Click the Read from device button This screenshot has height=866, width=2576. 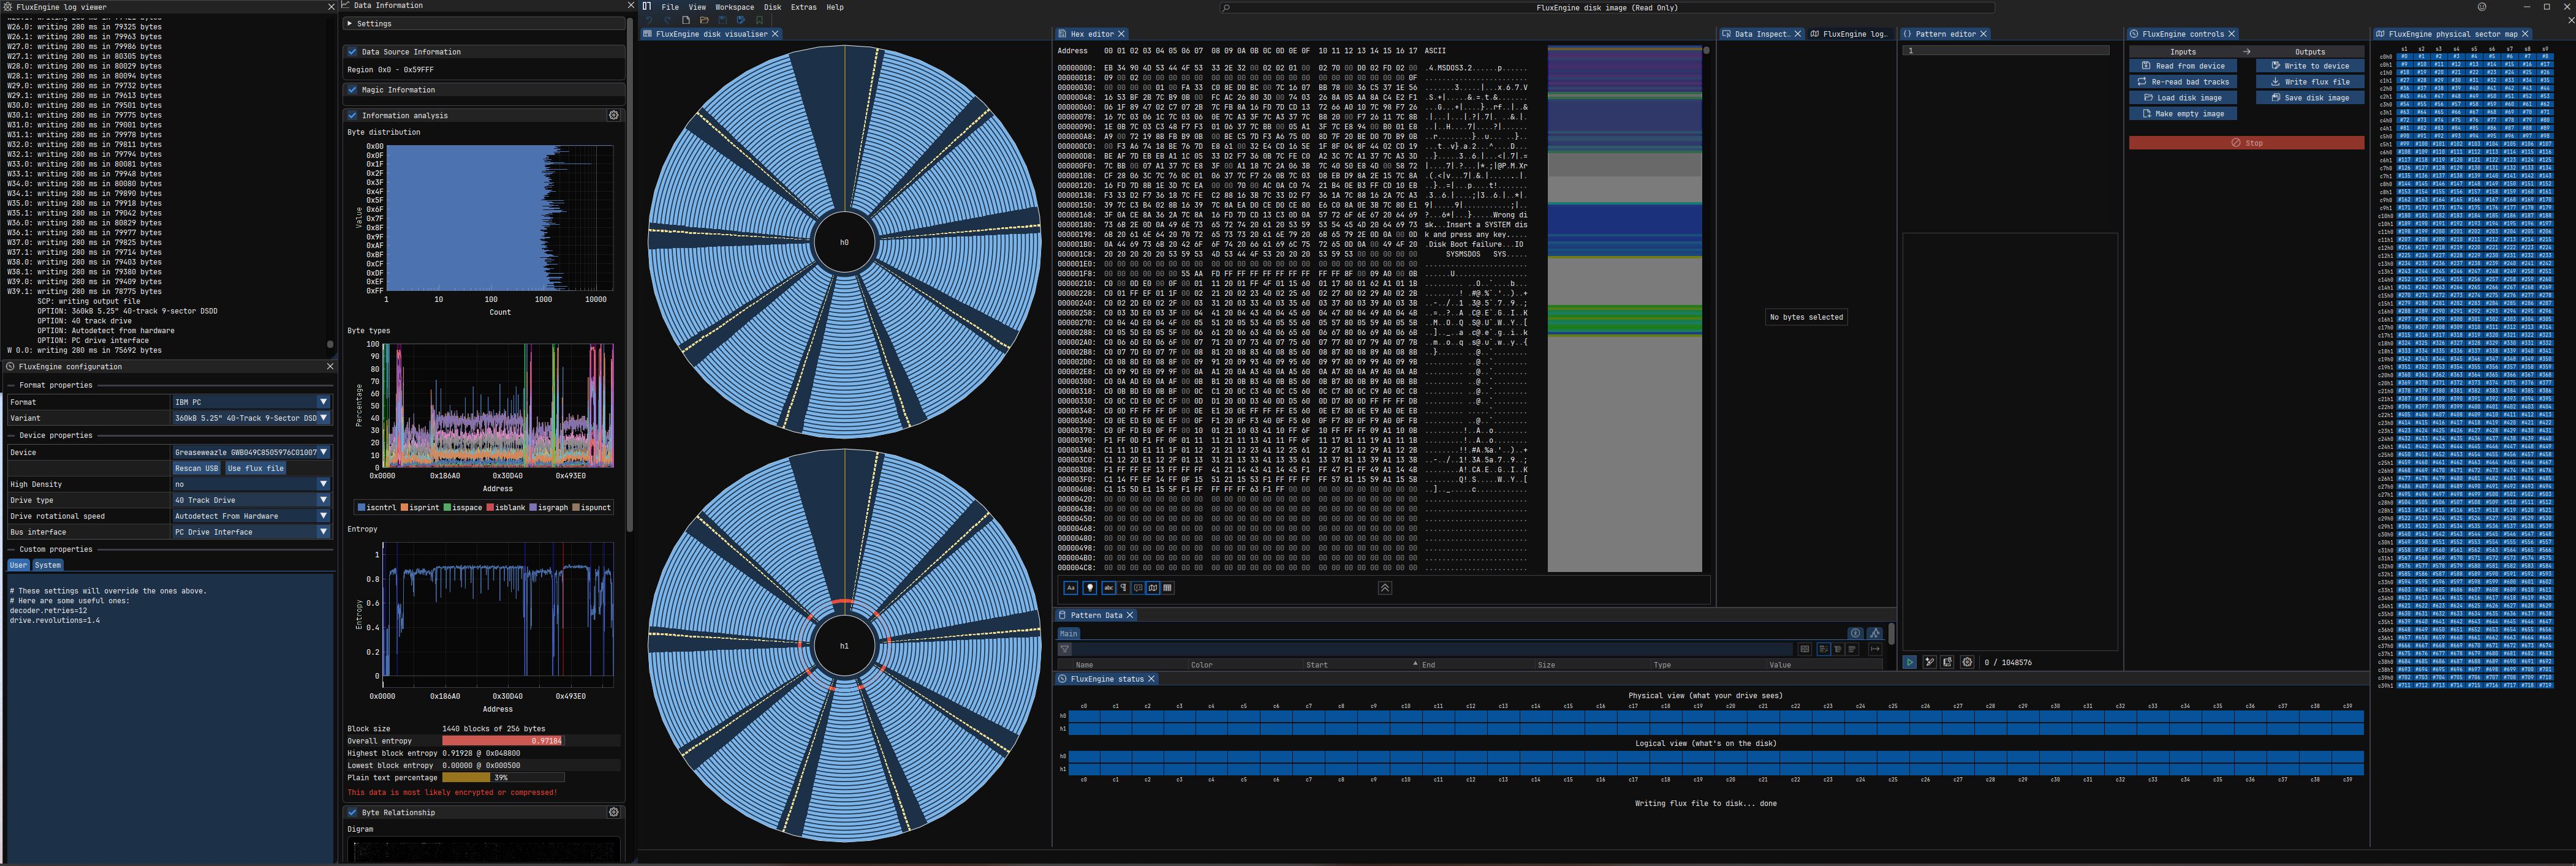(x=2182, y=66)
